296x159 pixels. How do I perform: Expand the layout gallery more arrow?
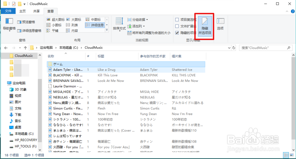107,30
